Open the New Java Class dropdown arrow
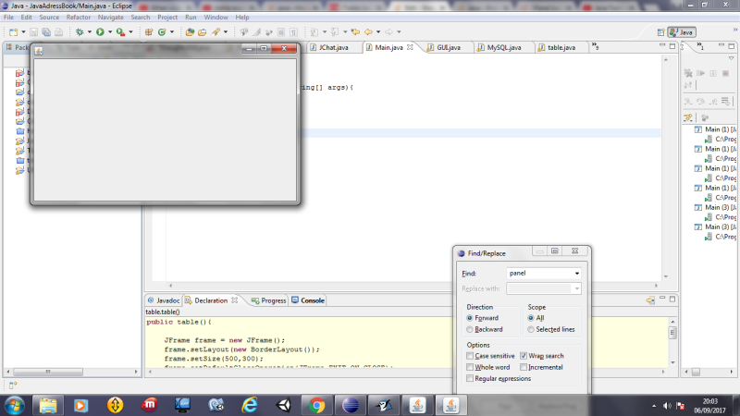 point(172,32)
